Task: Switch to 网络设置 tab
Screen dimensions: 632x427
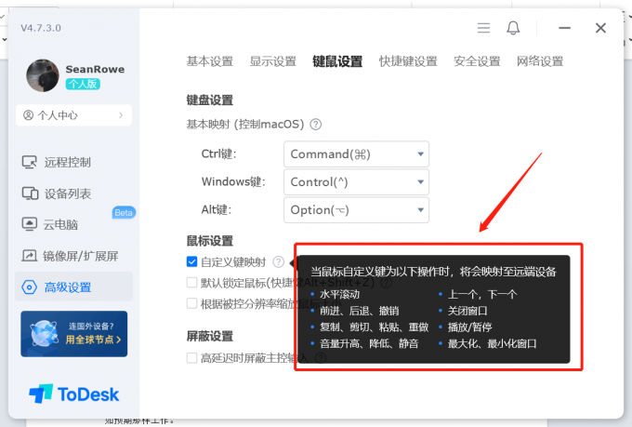Action: coord(540,61)
